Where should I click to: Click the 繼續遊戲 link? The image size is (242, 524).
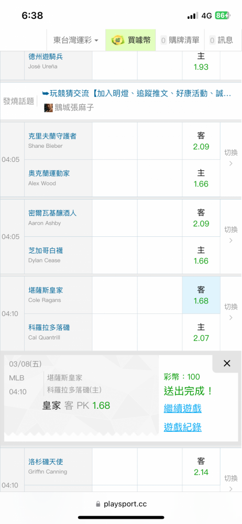(182, 408)
